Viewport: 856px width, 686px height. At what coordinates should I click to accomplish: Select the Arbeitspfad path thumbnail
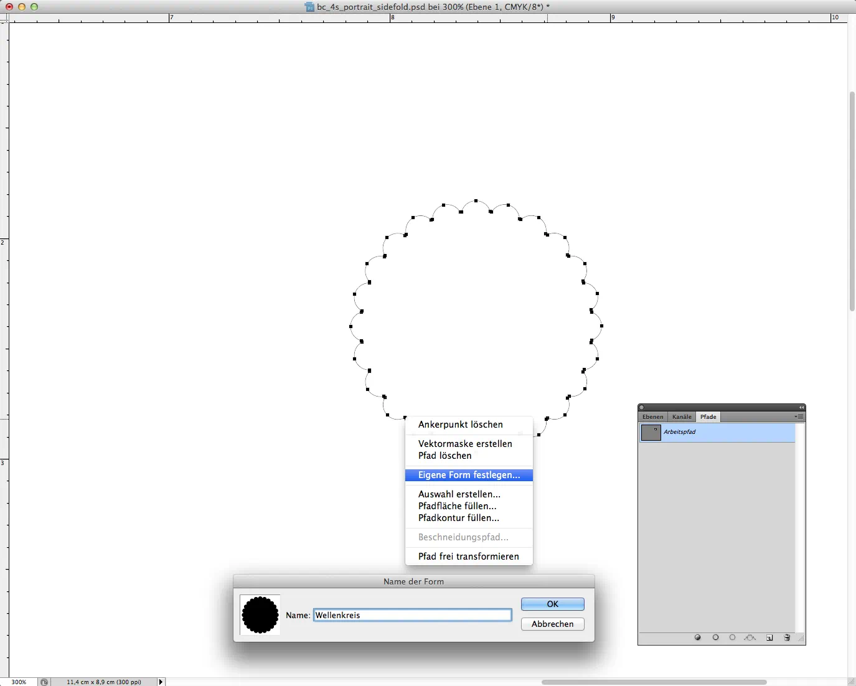pos(651,433)
